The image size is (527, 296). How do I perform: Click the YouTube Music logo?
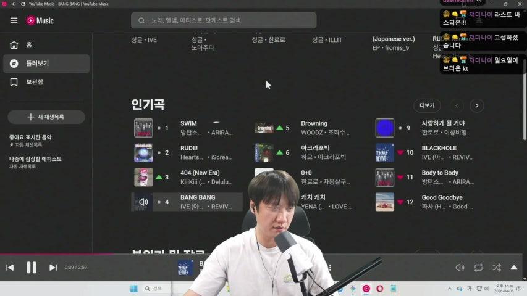coord(40,20)
